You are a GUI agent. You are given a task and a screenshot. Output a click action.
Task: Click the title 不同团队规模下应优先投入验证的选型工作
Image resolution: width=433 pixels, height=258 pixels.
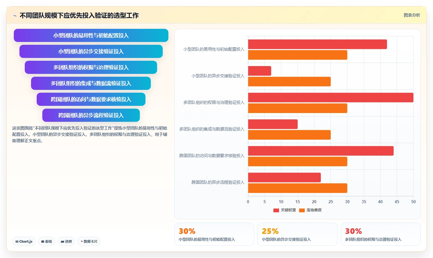pos(79,16)
